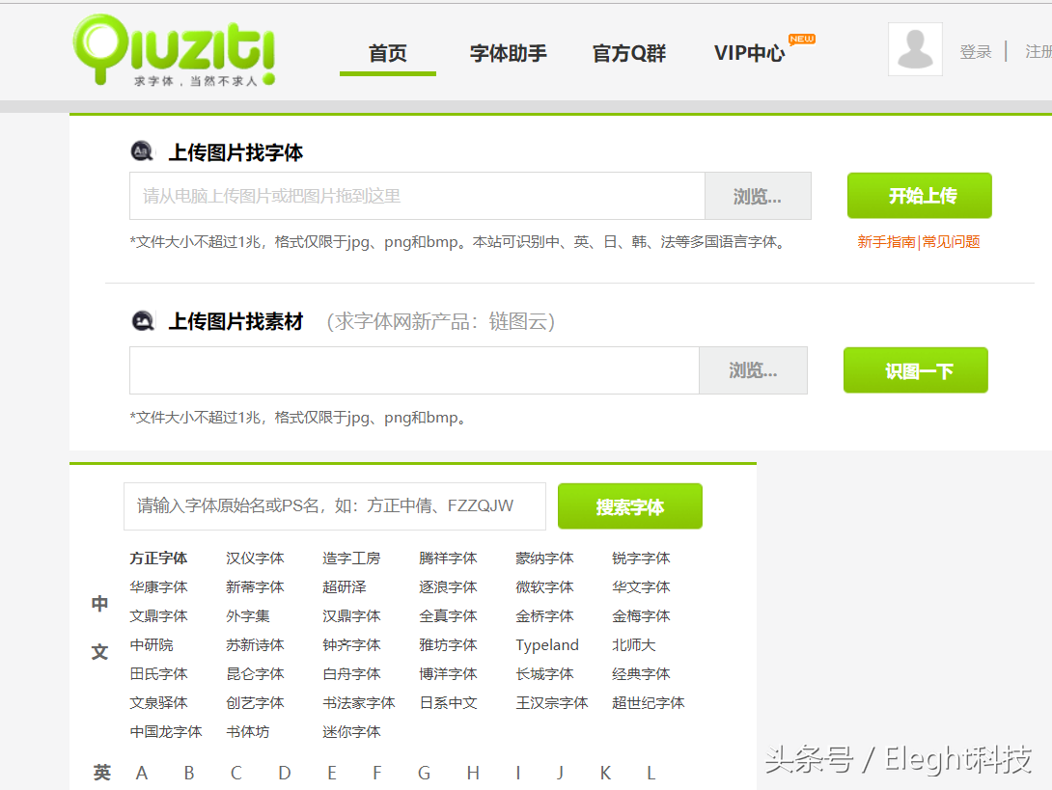Viewport: 1052px width, 790px height.
Task: Open the VIP中心 menu item
Action: coord(749,53)
